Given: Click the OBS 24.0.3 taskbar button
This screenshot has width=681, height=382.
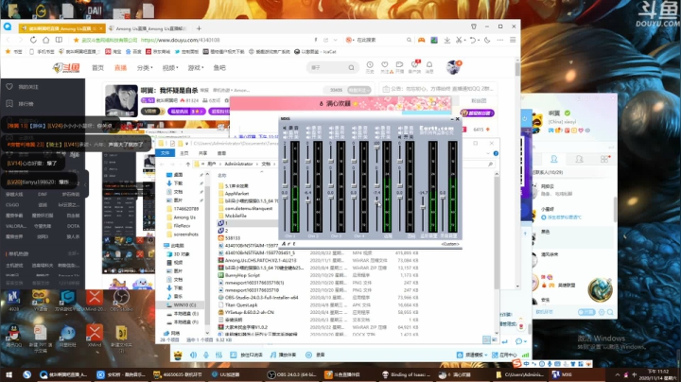Looking at the screenshot, I should pos(293,374).
